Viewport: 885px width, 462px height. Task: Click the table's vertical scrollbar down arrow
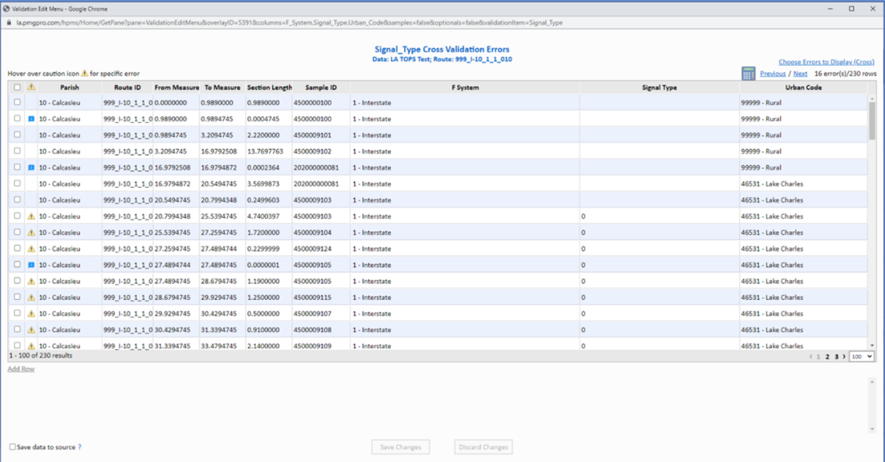pyautogui.click(x=871, y=345)
